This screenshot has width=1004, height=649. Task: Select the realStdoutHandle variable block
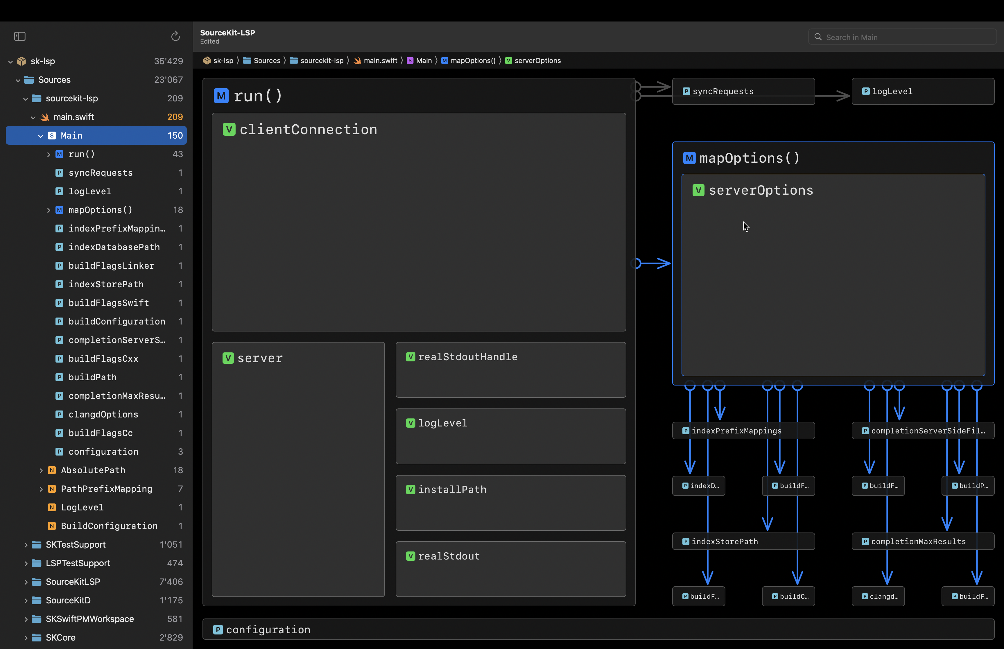(x=511, y=370)
